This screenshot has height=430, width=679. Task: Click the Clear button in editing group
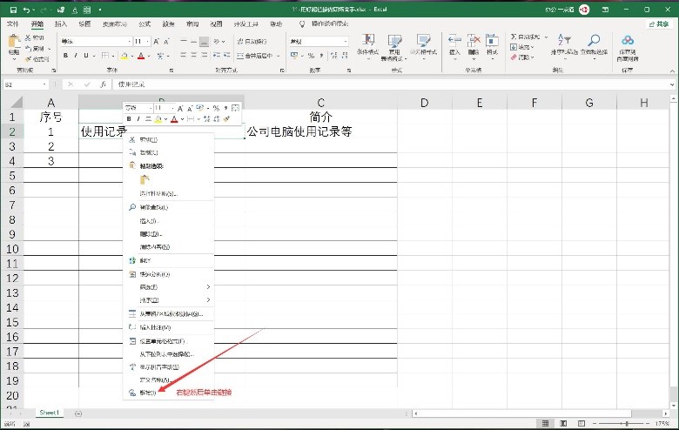522,57
